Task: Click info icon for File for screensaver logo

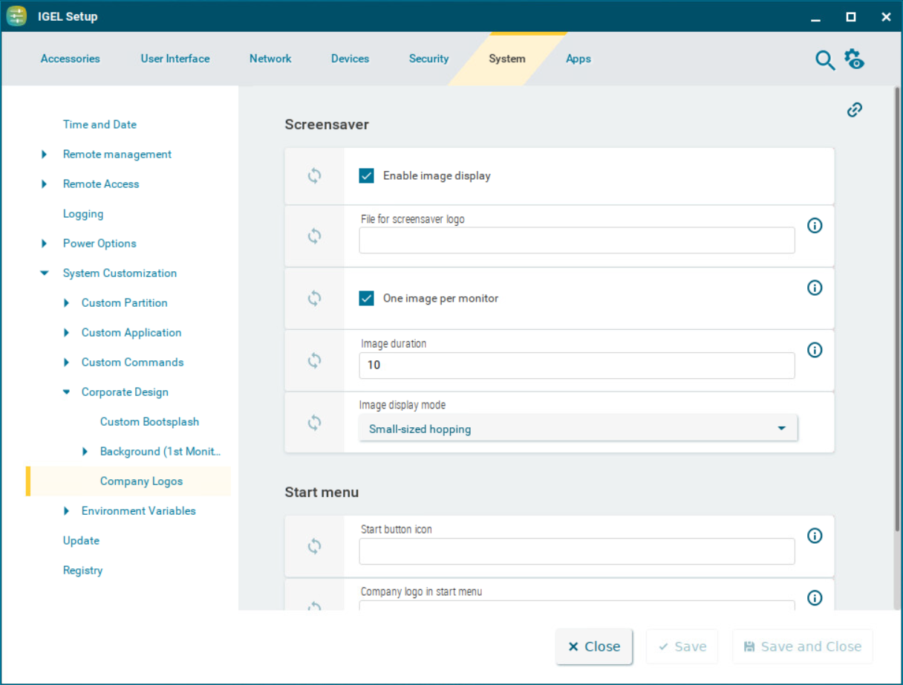Action: pos(815,226)
